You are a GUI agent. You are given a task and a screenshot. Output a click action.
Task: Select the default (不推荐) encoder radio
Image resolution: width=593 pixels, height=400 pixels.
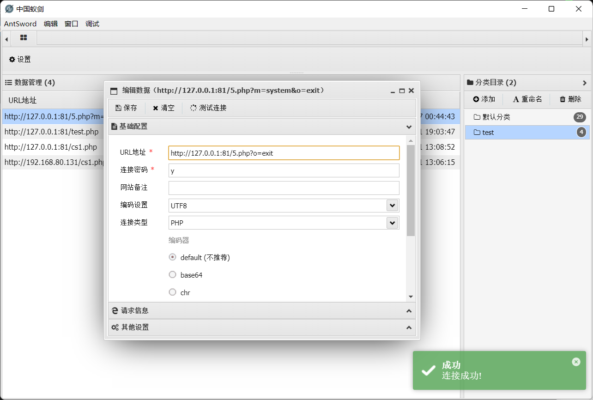pyautogui.click(x=173, y=257)
